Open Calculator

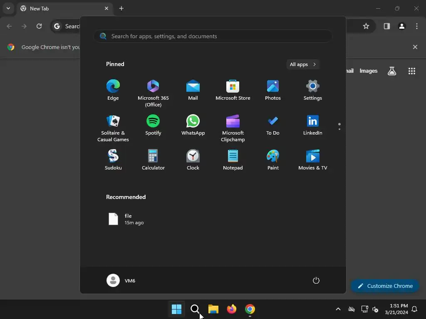pos(153,160)
